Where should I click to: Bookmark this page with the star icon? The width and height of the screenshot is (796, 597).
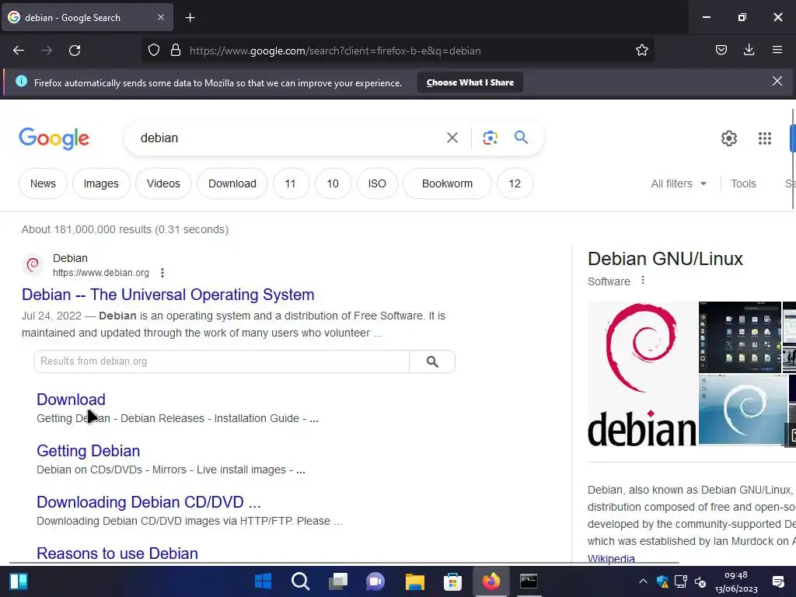click(641, 51)
